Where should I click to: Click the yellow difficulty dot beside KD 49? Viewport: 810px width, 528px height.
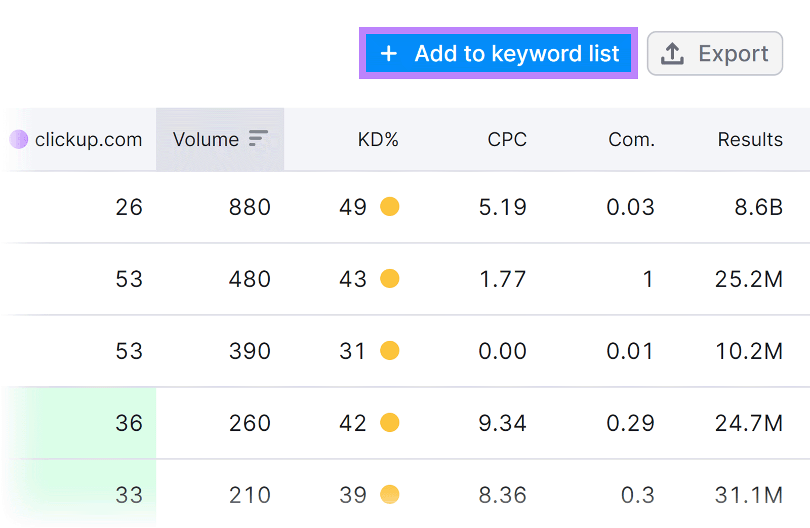click(390, 207)
